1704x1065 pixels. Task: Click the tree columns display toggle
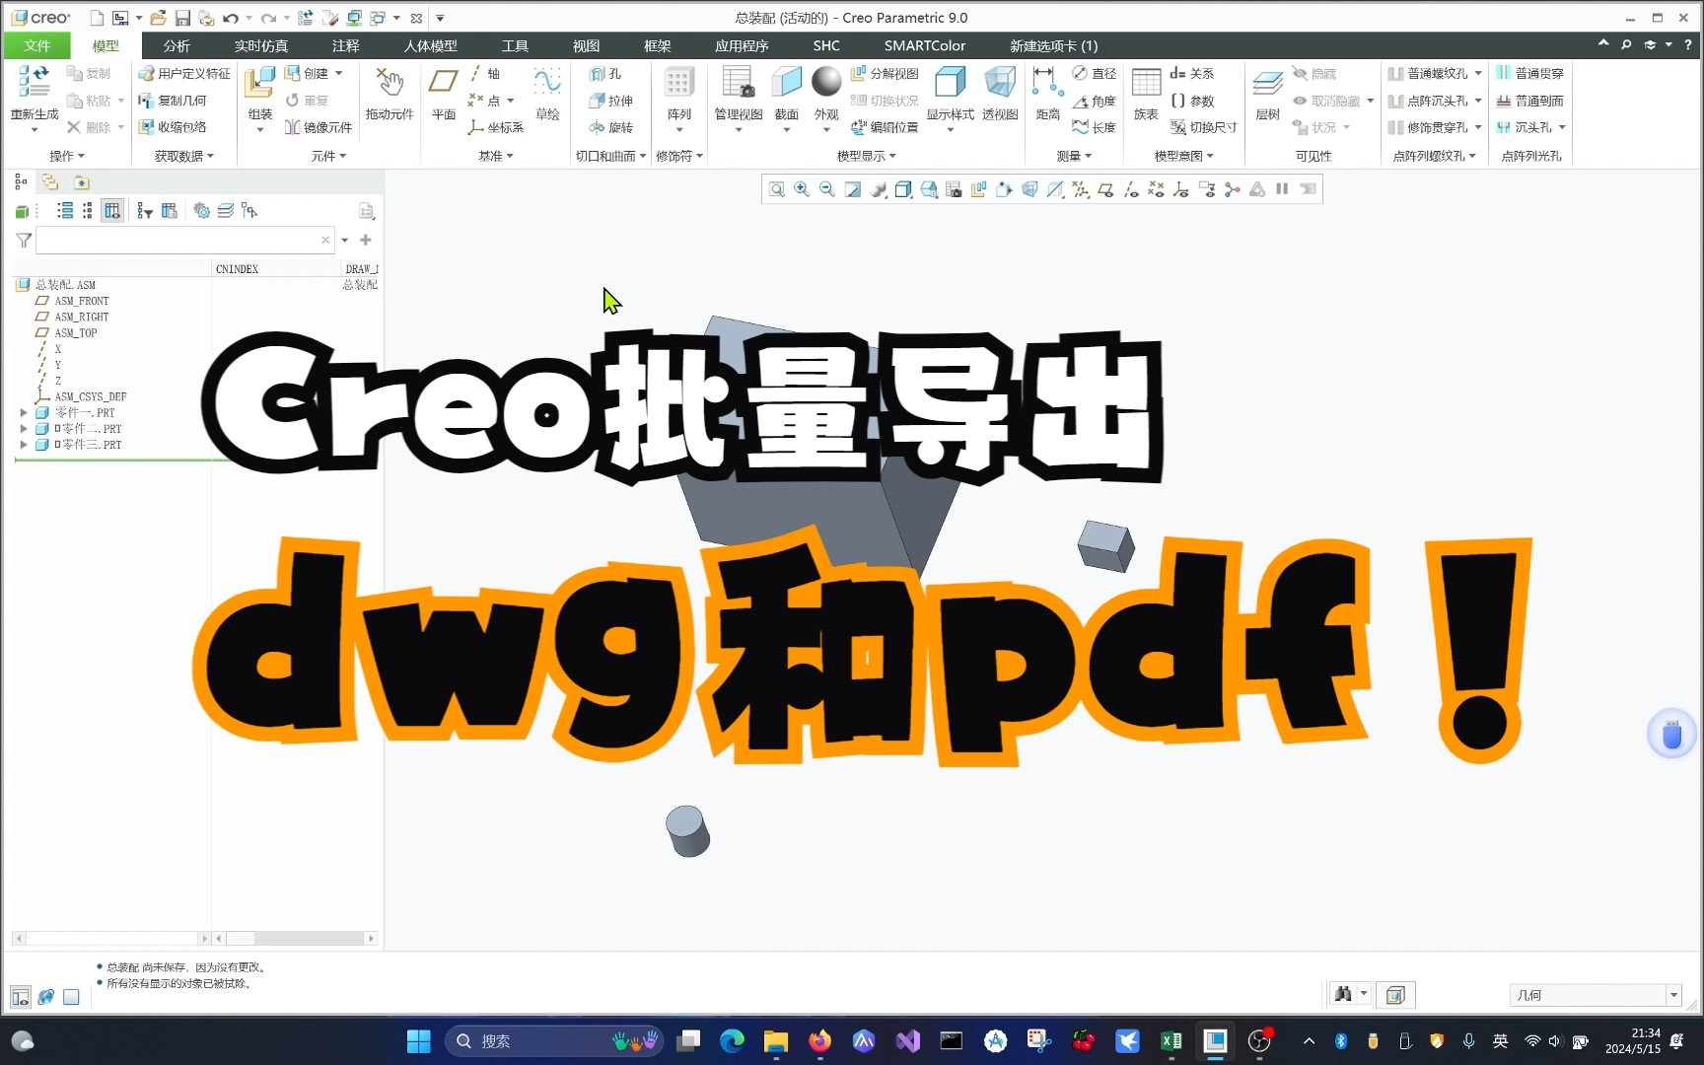(112, 210)
